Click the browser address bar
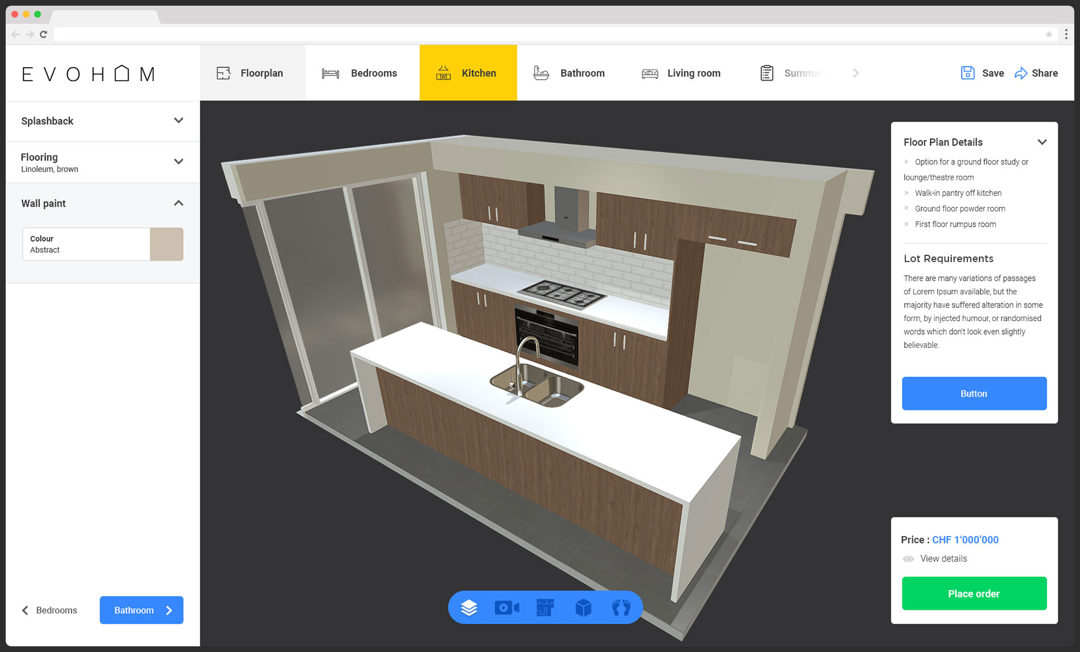The height and width of the screenshot is (652, 1080). coord(546,34)
